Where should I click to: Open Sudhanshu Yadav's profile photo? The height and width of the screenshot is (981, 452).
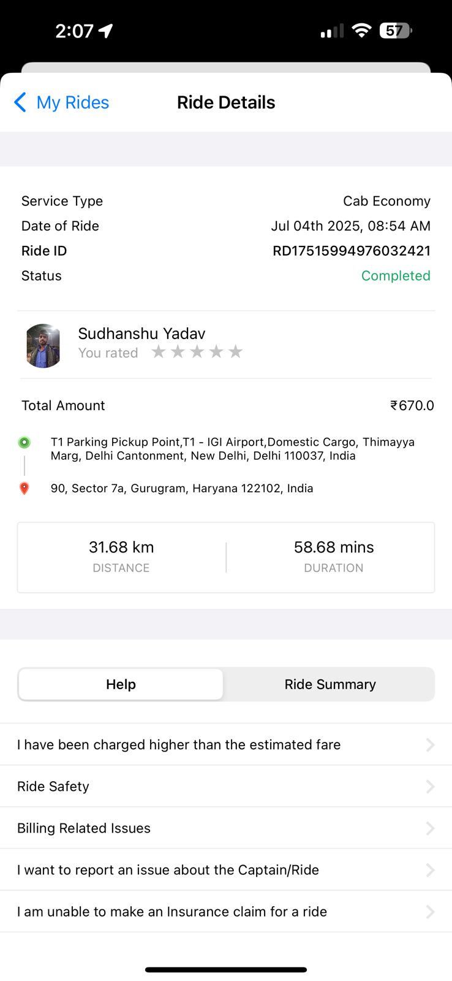[x=43, y=346]
